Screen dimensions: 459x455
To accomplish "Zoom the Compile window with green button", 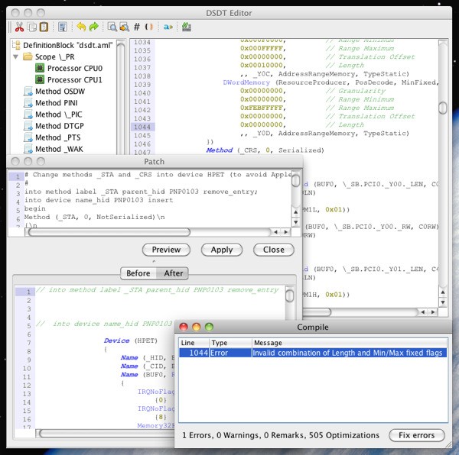I will (x=209, y=327).
